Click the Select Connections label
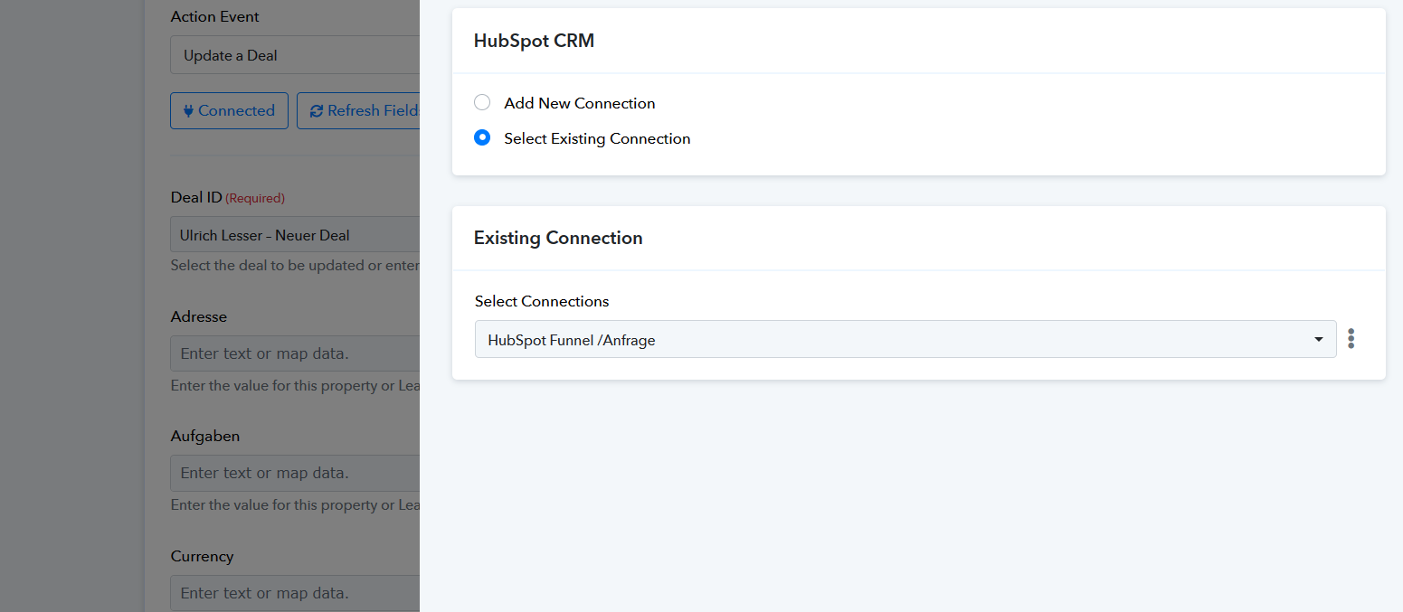The image size is (1403, 612). tap(542, 301)
